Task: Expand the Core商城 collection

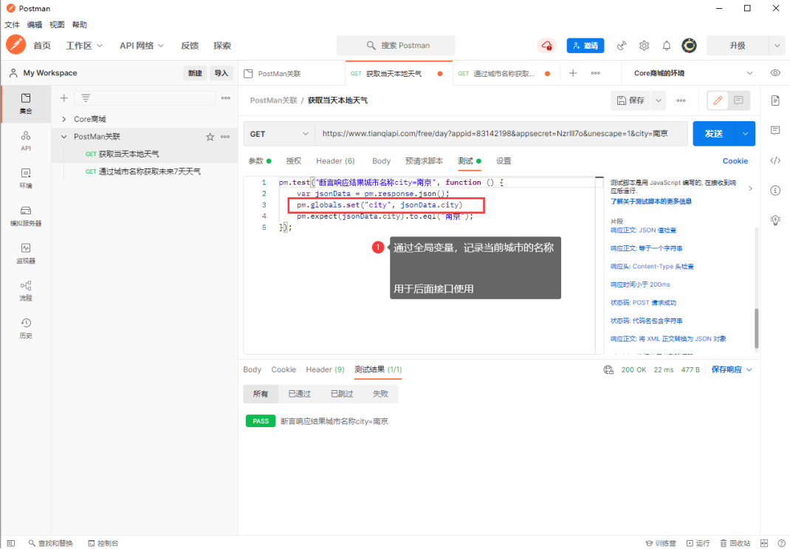Action: click(64, 119)
